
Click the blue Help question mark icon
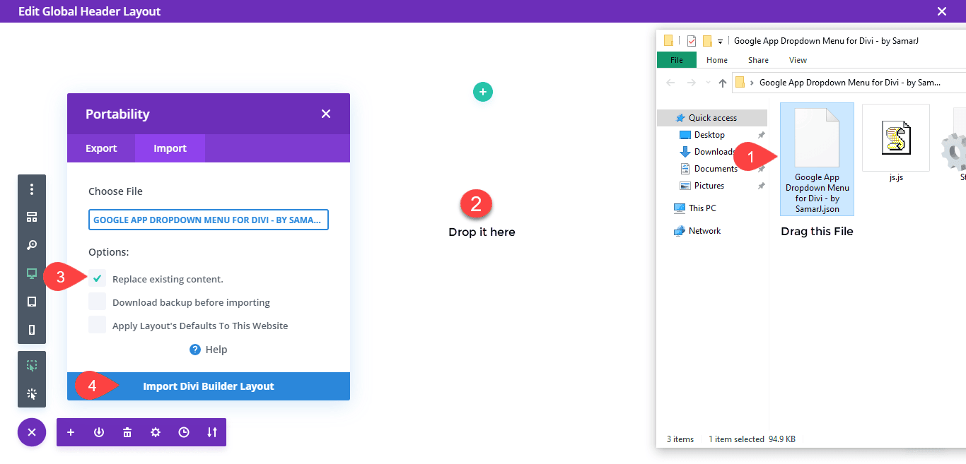tap(195, 350)
